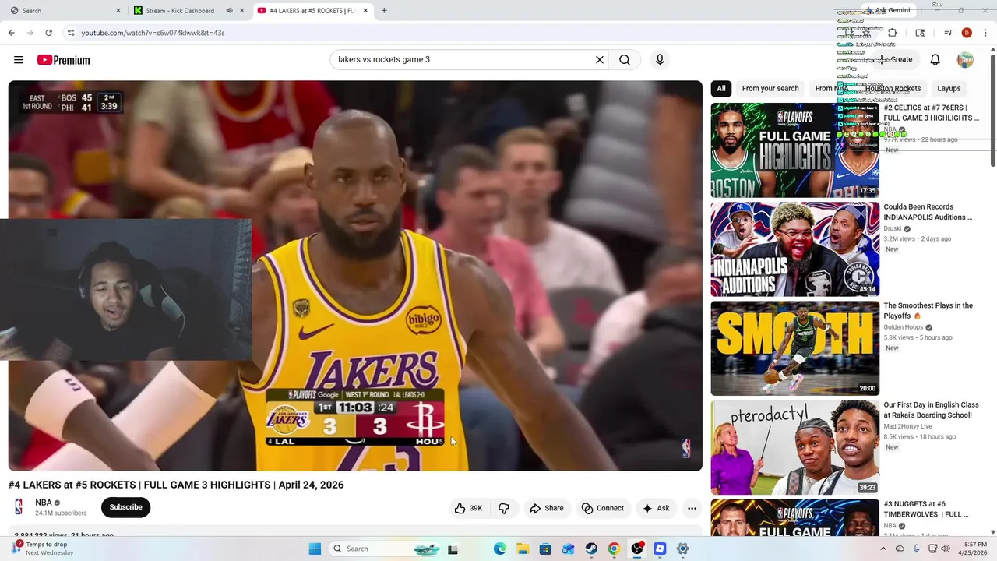Open Ask Gemini in Chrome

[x=886, y=11]
